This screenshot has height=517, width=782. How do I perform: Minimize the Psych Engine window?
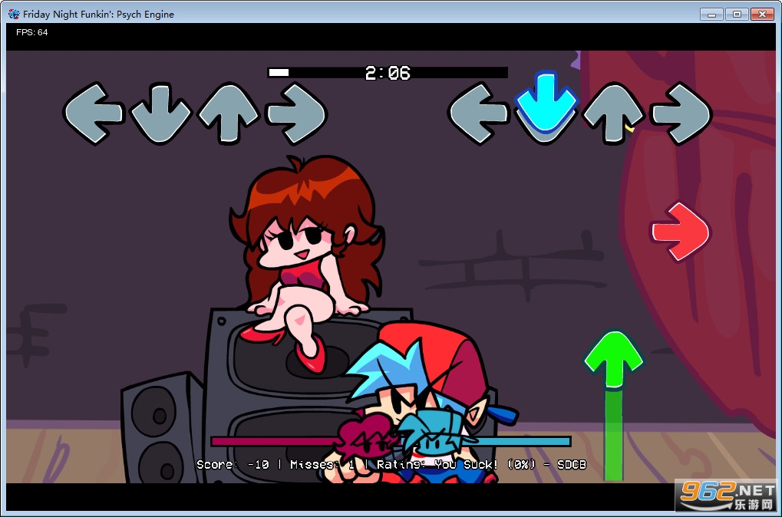click(x=711, y=14)
